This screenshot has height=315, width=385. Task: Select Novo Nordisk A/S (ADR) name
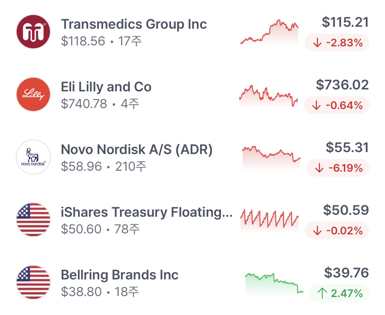(x=136, y=150)
